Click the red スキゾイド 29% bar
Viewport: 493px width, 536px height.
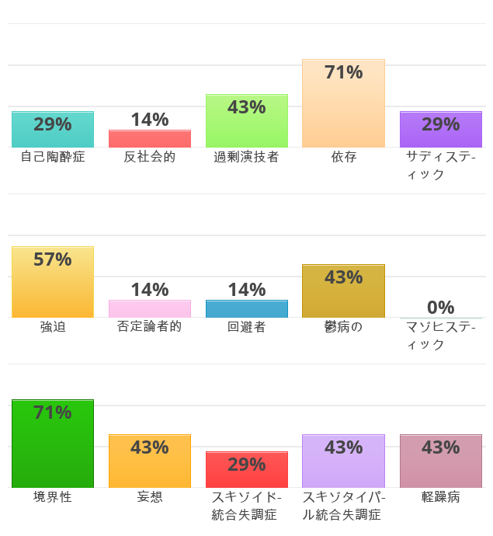(x=247, y=470)
